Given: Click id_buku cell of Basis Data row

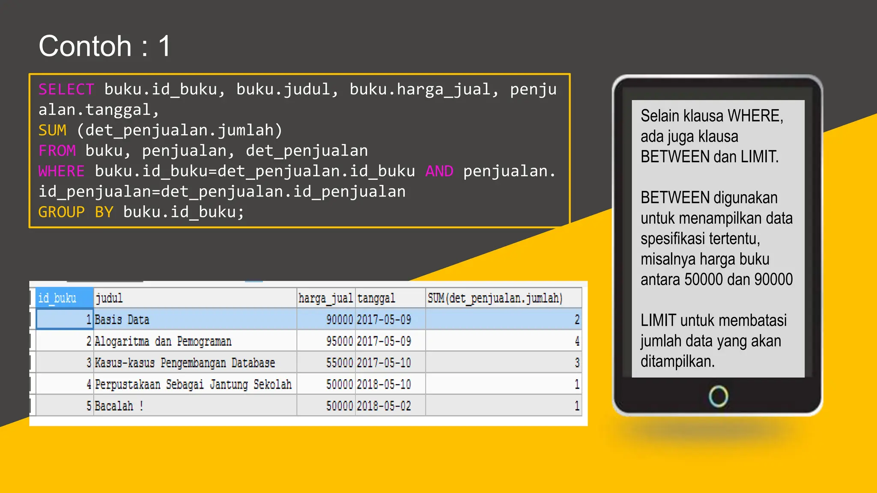Looking at the screenshot, I should point(64,319).
